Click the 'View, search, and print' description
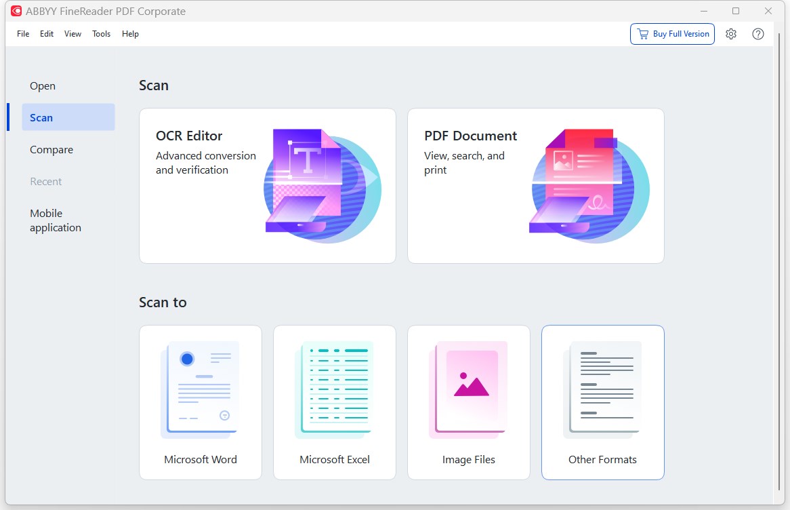This screenshot has height=510, width=790. pos(464,163)
